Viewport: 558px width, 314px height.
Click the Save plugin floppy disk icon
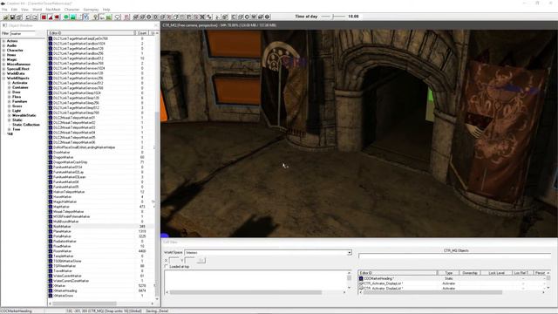coord(13,17)
